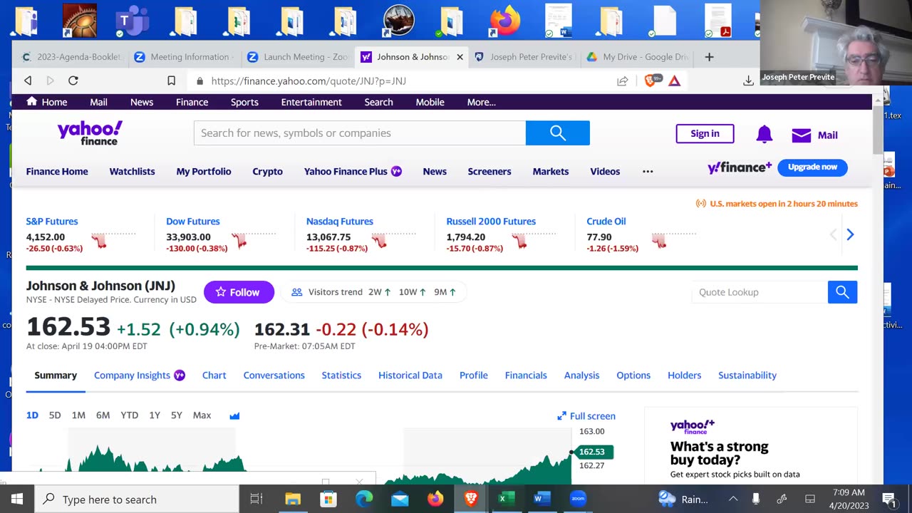
Task: Open the More... dropdown in purple bar
Action: coord(481,102)
